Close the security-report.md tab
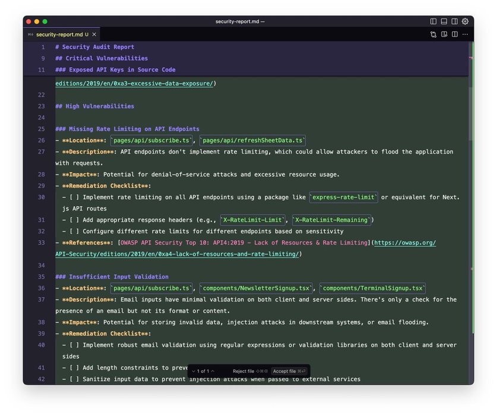Image resolution: width=497 pixels, height=415 pixels. pos(94,34)
